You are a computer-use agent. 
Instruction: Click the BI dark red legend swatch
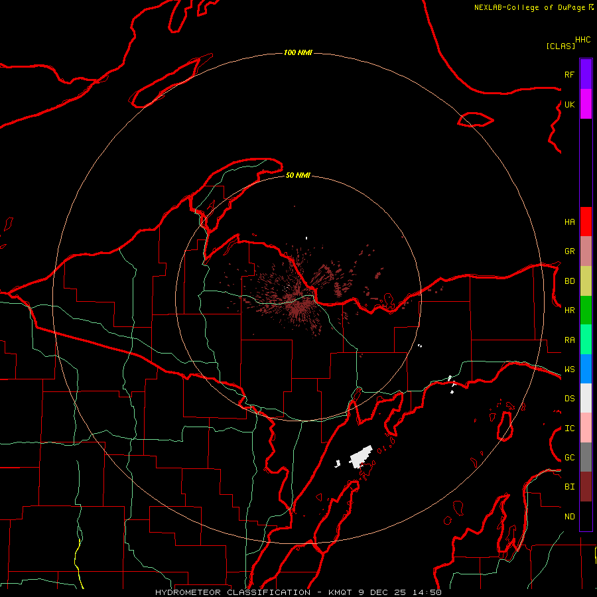(x=586, y=487)
